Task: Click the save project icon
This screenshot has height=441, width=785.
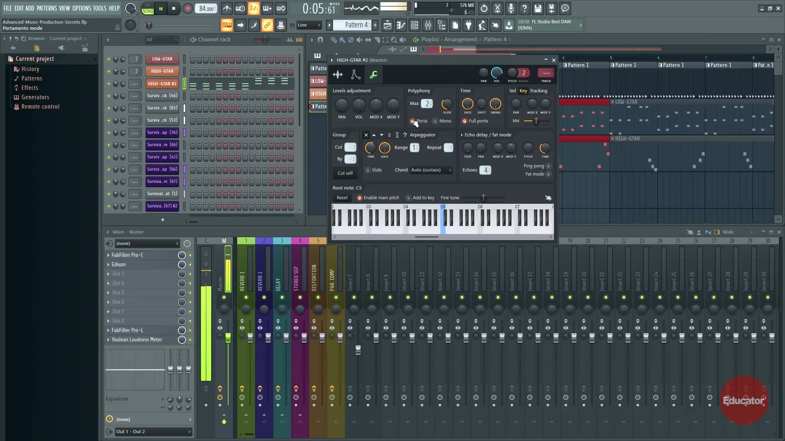Action: point(538,9)
